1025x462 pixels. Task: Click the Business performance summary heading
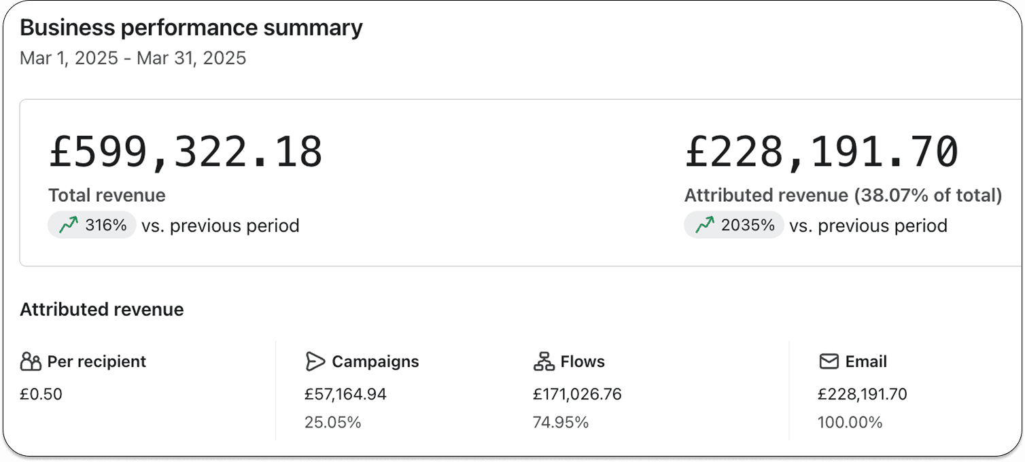191,28
